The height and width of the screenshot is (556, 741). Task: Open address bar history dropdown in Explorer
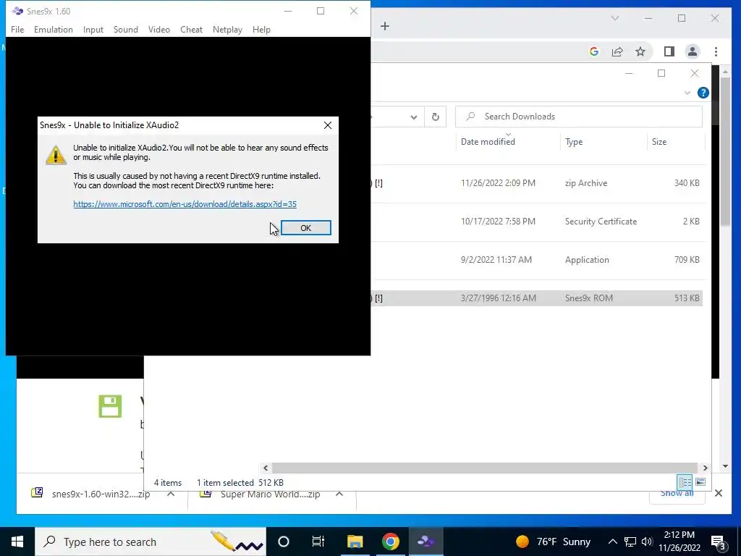point(414,117)
